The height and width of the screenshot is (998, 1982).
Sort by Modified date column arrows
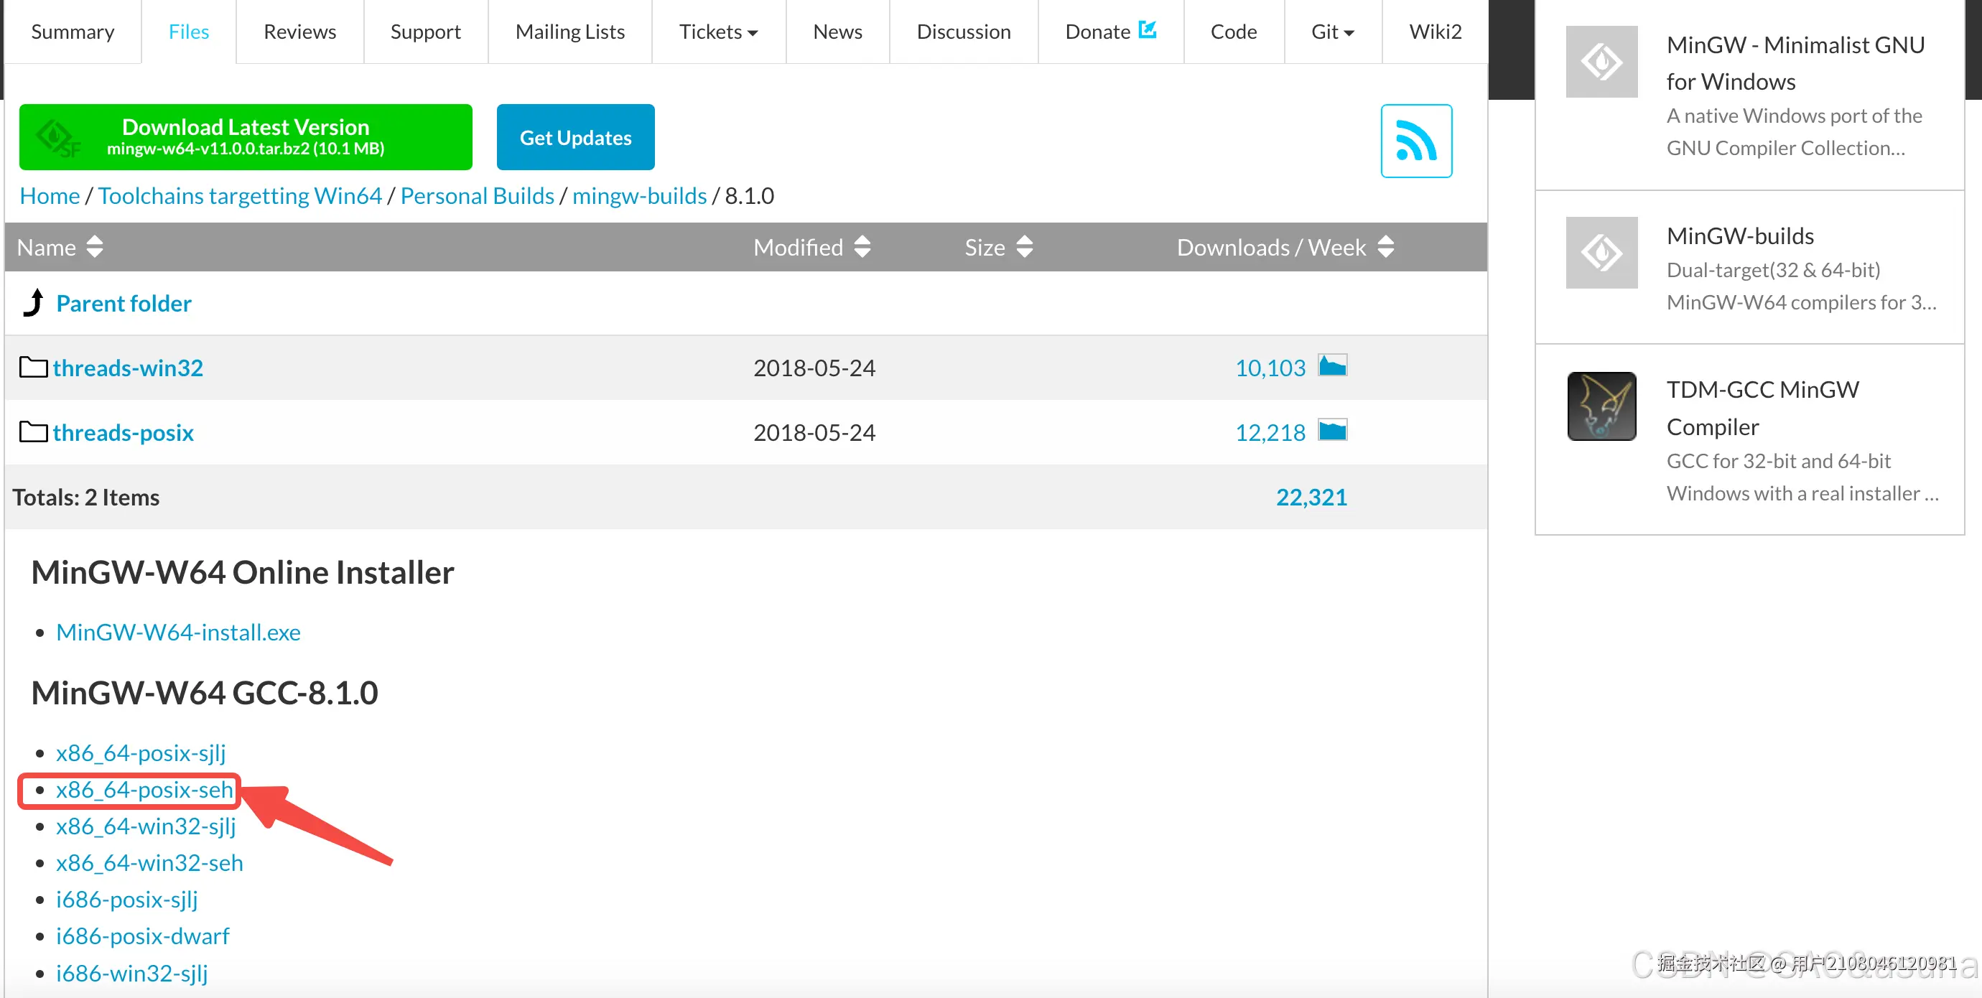pyautogui.click(x=862, y=247)
